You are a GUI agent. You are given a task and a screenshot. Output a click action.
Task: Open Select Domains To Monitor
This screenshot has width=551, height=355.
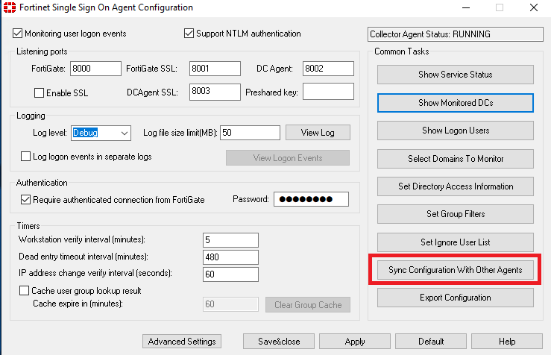[456, 159]
